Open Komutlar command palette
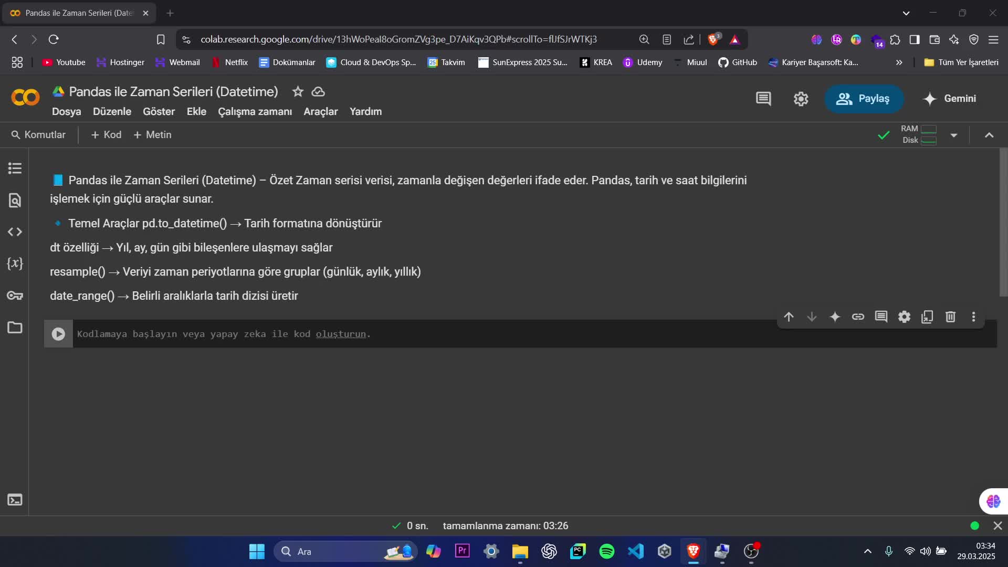This screenshot has height=567, width=1008. point(38,135)
